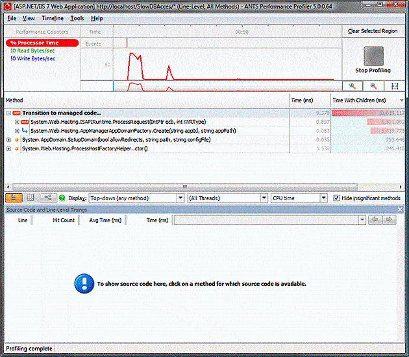Open the View menu
Viewport: 409px width, 357px height.
(29, 18)
